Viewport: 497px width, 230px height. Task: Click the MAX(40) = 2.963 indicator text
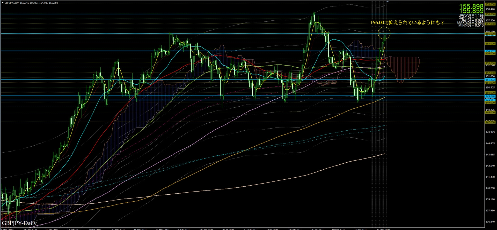[x=470, y=23]
